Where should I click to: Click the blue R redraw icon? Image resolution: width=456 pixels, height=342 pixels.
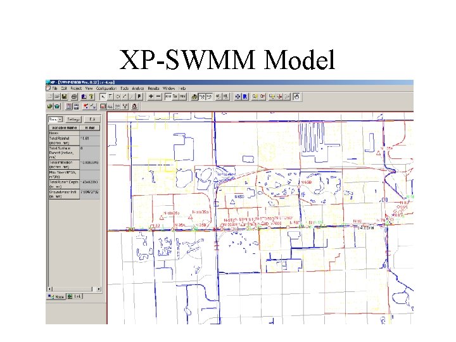[x=245, y=96]
